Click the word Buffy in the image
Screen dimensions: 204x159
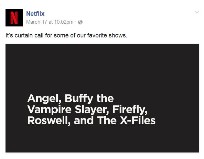coord(79,99)
